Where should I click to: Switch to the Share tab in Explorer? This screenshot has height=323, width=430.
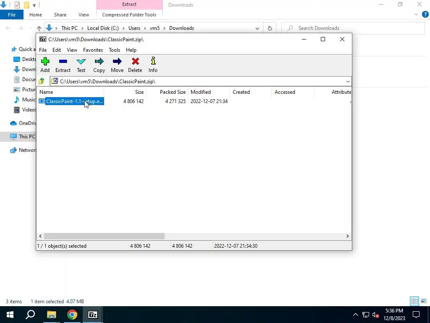60,15
